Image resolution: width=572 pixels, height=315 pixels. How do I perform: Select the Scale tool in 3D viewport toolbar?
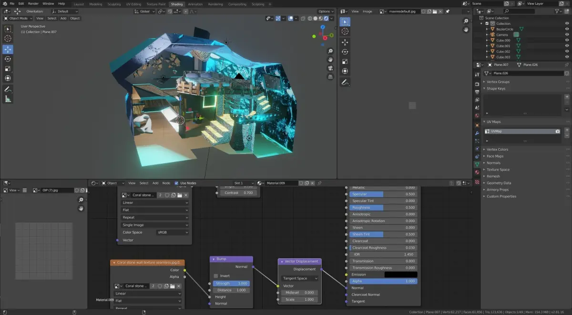click(x=8, y=69)
